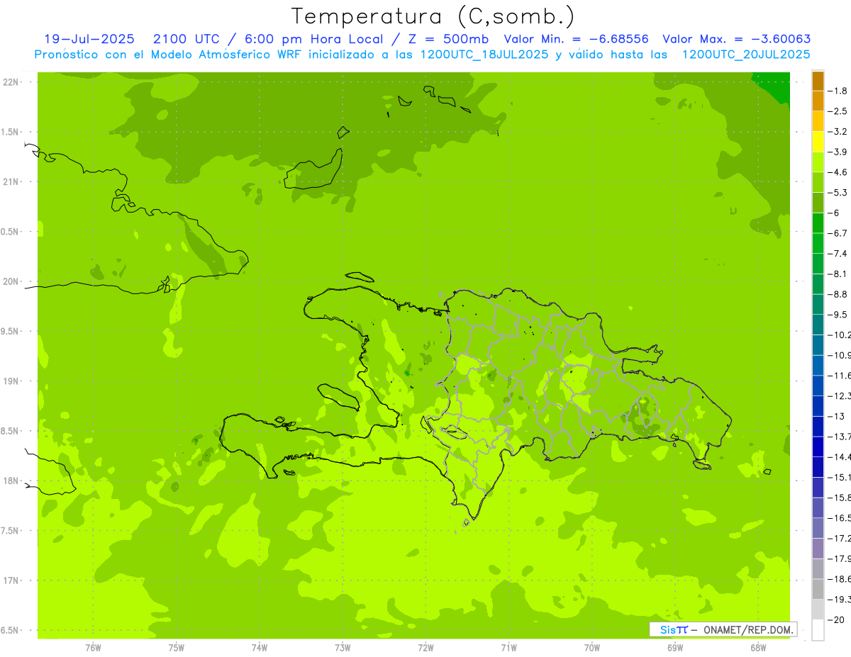This screenshot has width=851, height=657.
Task: Click the "68W" longitude axis label
Action: pos(758,648)
